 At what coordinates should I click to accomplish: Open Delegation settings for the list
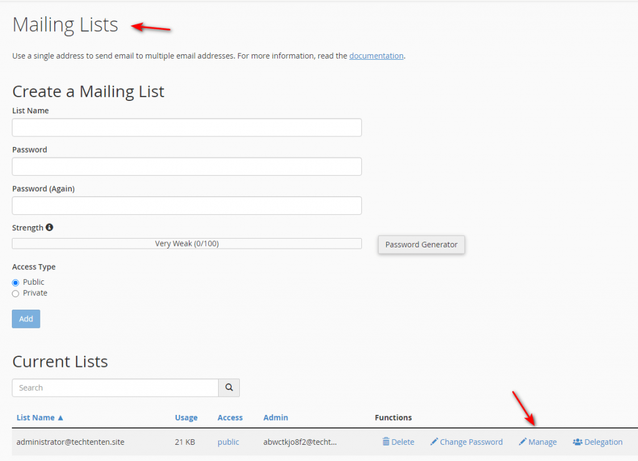click(x=597, y=442)
